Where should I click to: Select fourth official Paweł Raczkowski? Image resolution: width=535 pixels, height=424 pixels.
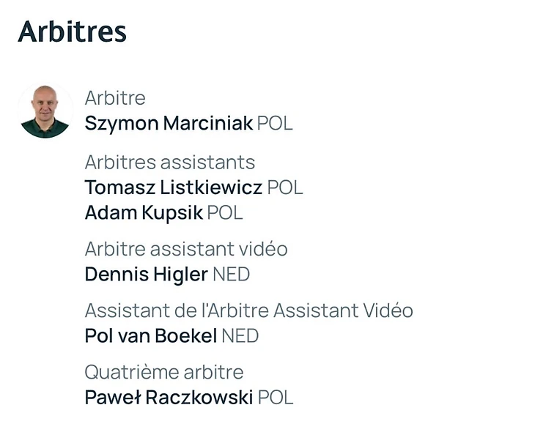coord(169,398)
